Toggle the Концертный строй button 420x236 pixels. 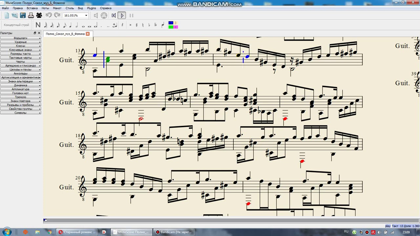tap(16, 25)
